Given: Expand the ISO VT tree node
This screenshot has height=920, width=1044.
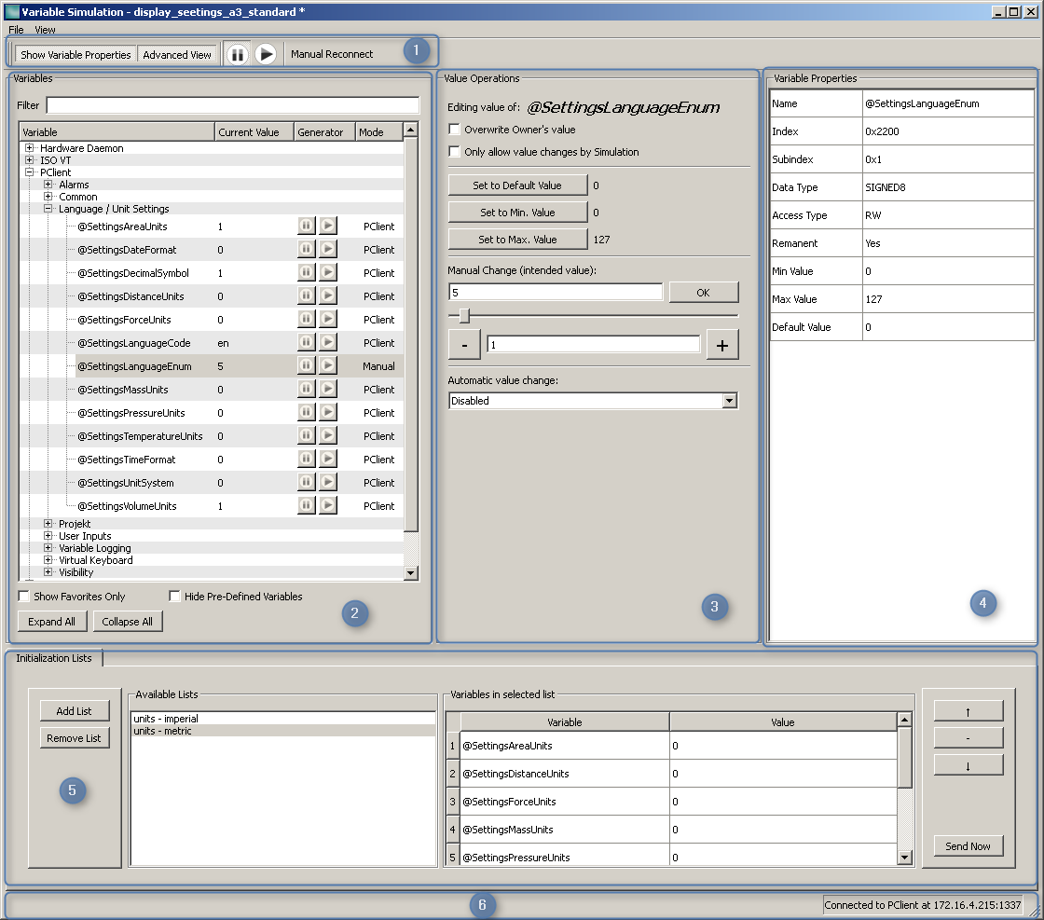Looking at the screenshot, I should [x=31, y=160].
